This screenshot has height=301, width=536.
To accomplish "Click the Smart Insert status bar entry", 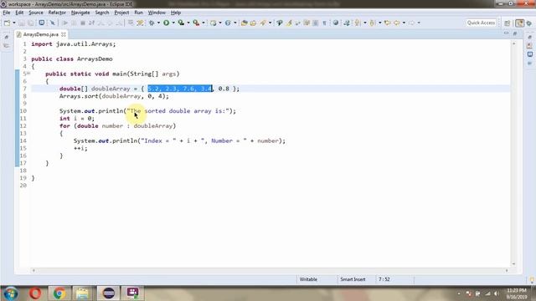I will (353, 279).
